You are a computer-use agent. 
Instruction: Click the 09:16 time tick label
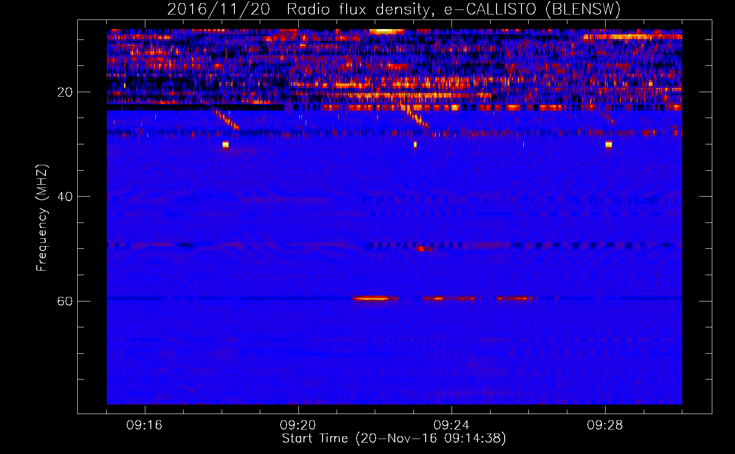[x=144, y=425]
